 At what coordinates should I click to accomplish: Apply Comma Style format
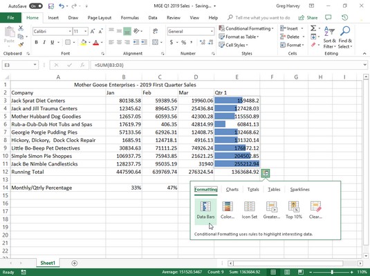click(x=192, y=43)
